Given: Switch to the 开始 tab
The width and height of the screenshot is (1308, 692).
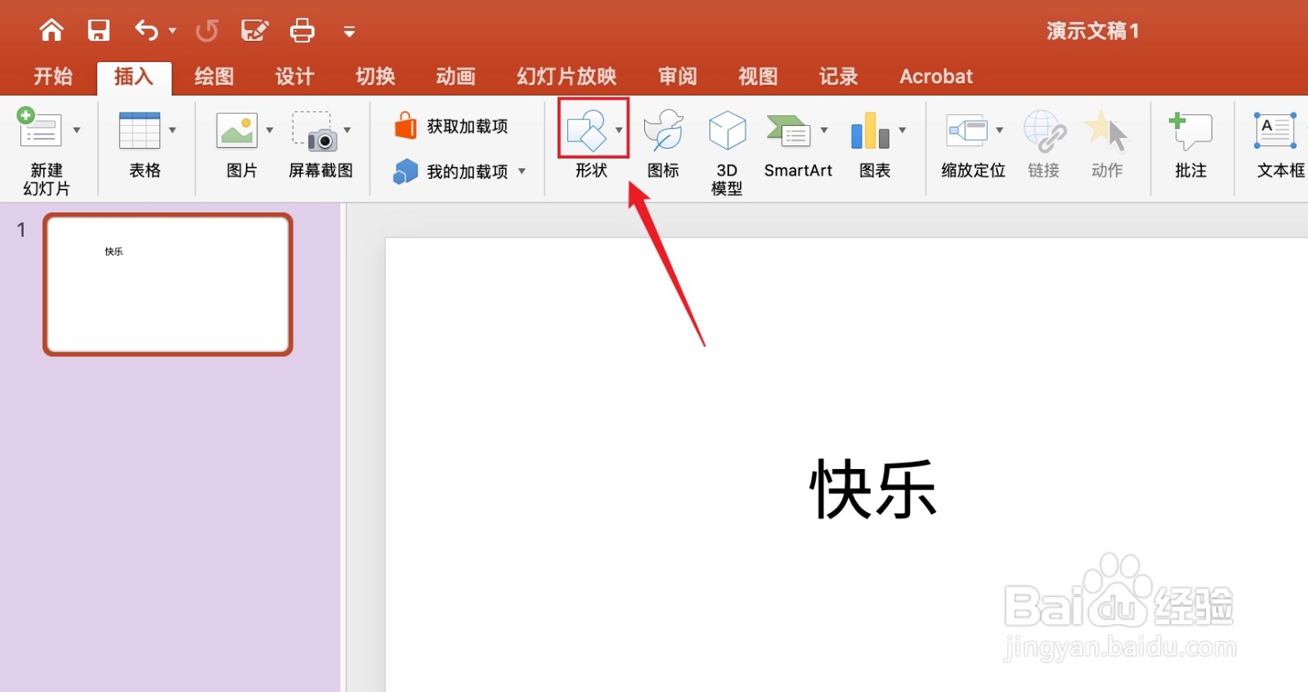Looking at the screenshot, I should [53, 77].
